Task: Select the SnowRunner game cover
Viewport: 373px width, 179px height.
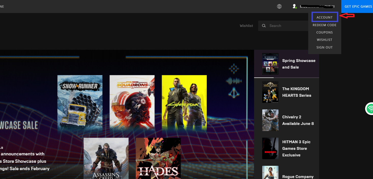Action: [x=80, y=104]
